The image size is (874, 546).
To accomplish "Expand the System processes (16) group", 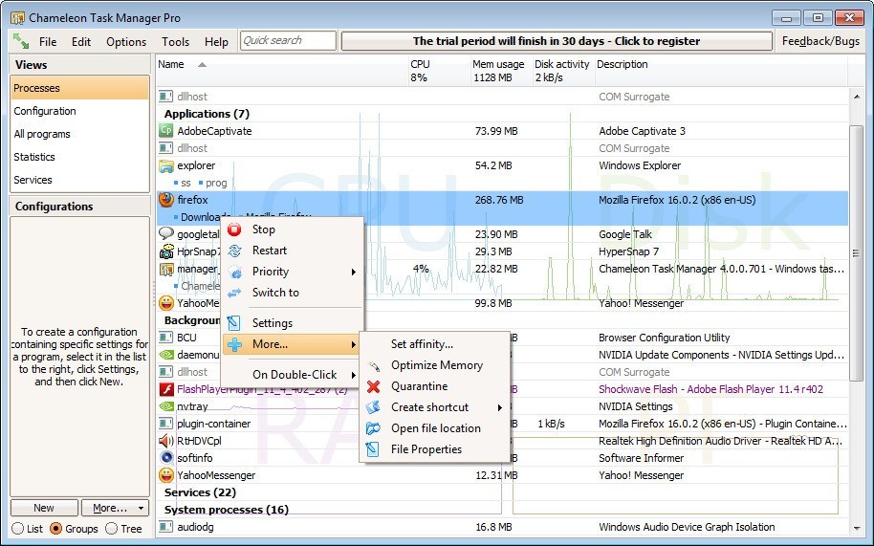I will (x=227, y=510).
